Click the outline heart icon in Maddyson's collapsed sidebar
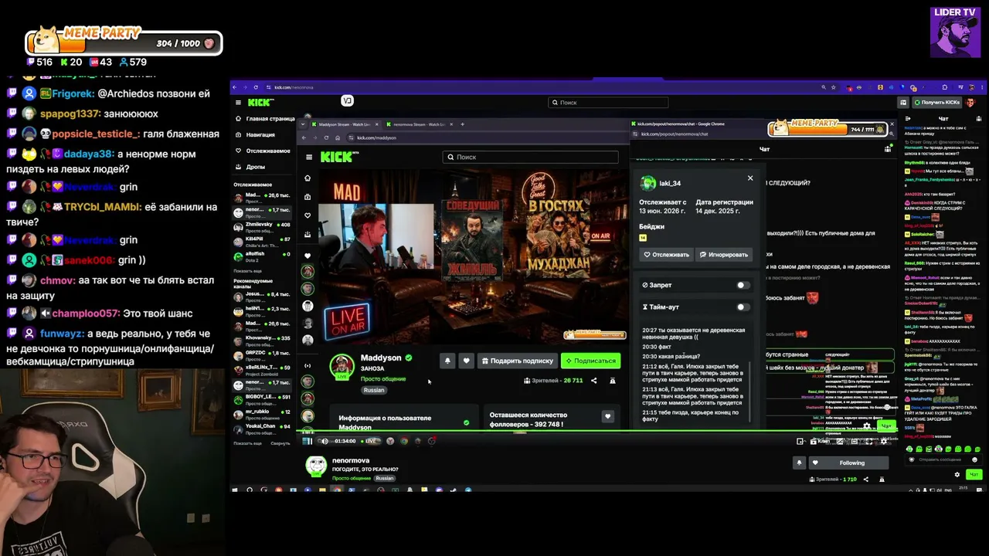989x556 pixels. (308, 215)
